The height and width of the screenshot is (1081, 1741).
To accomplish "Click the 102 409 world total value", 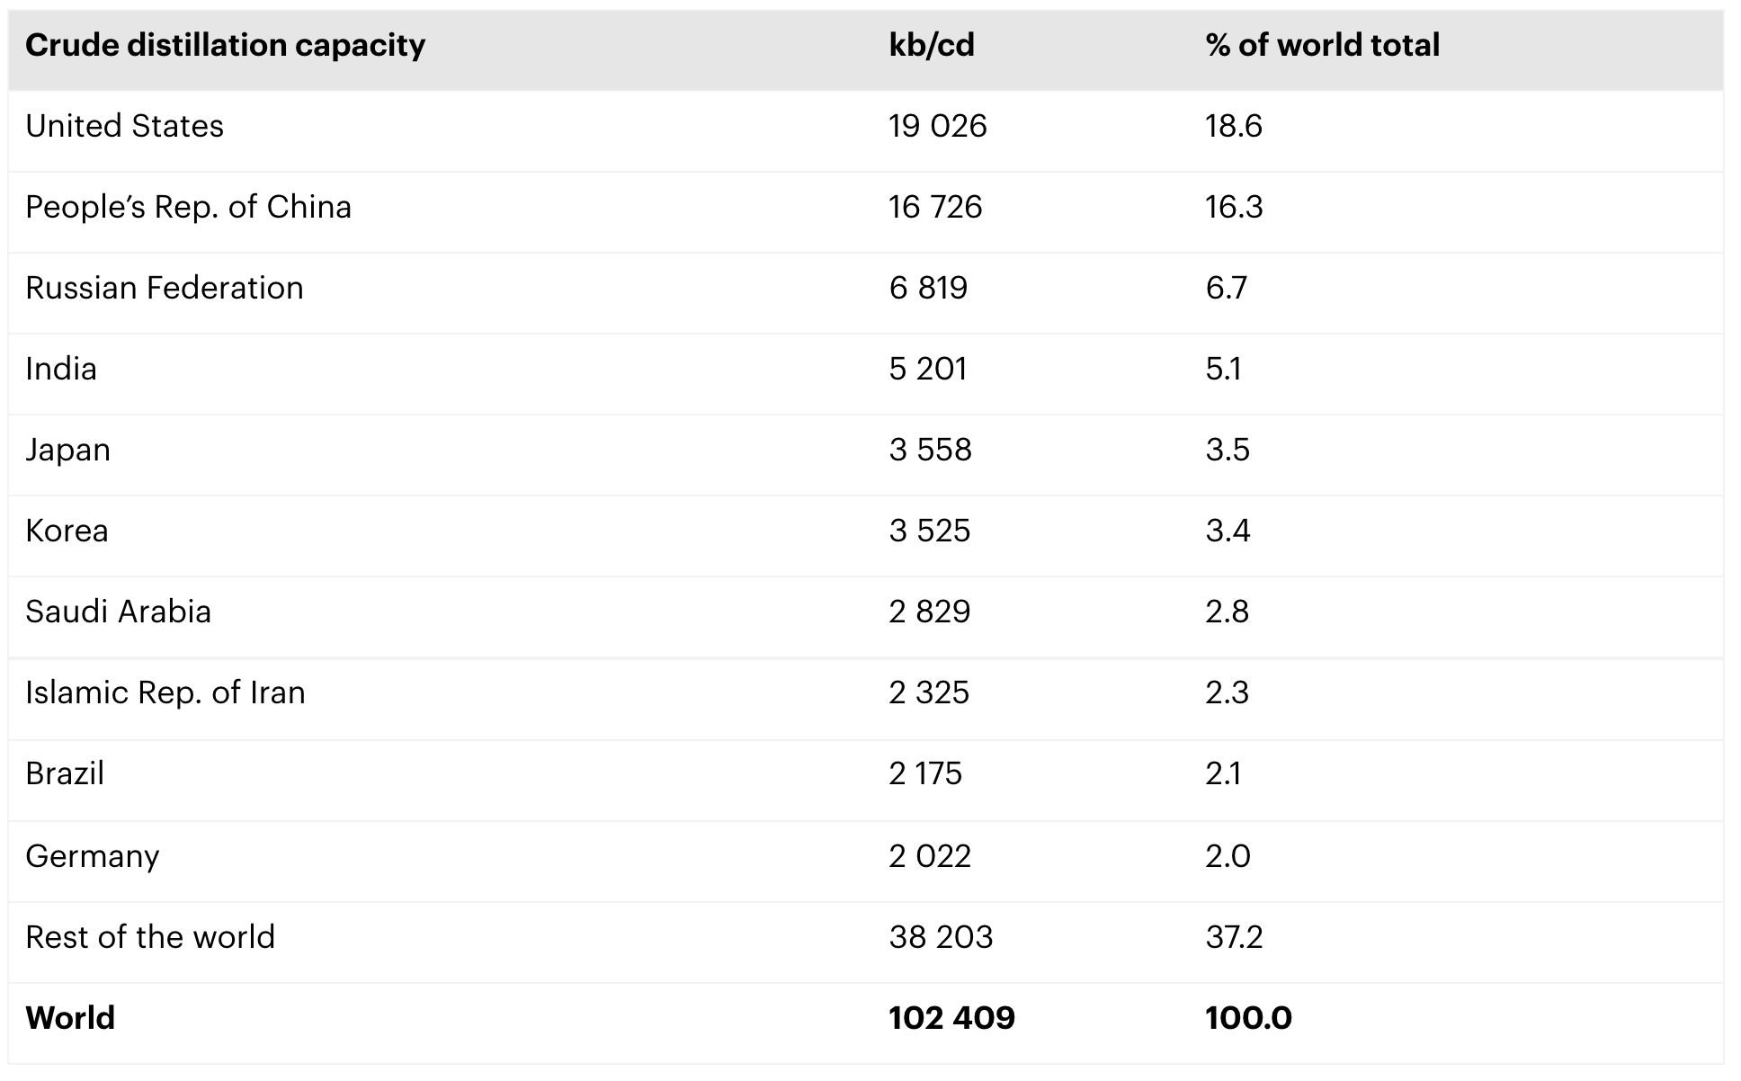I will click(x=951, y=1018).
